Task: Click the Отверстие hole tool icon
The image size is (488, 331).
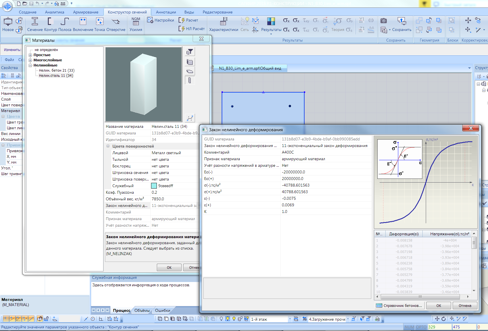Action: 116,21
